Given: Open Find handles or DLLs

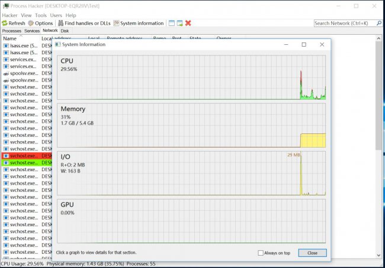Looking at the screenshot, I should pyautogui.click(x=84, y=23).
